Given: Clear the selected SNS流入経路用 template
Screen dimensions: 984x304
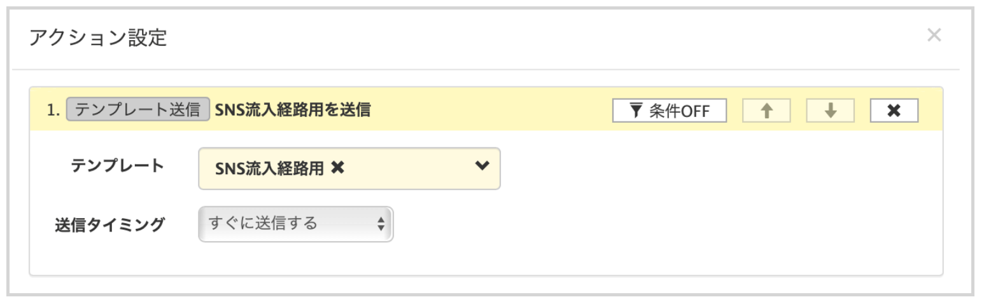Looking at the screenshot, I should tap(338, 168).
